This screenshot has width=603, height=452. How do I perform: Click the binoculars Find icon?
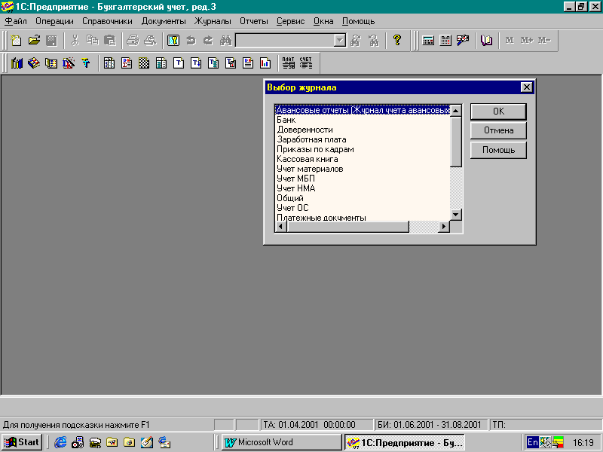(x=225, y=41)
